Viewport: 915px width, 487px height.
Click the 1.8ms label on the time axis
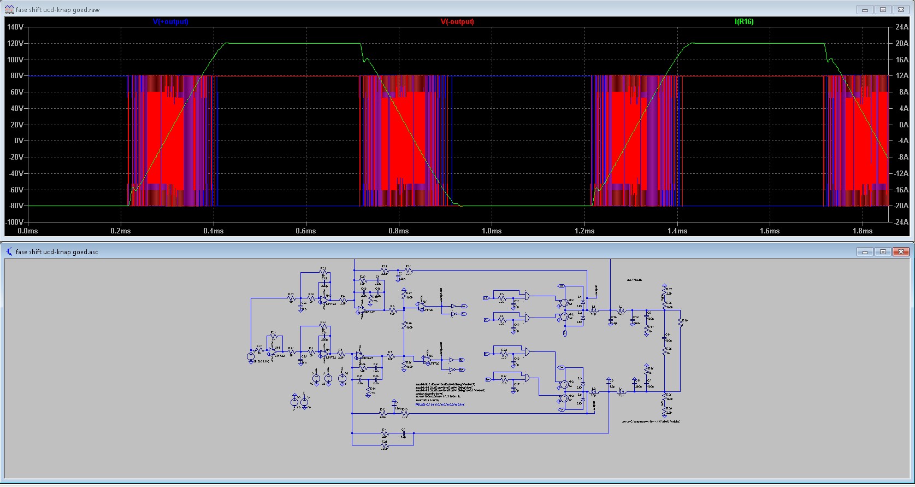(863, 231)
